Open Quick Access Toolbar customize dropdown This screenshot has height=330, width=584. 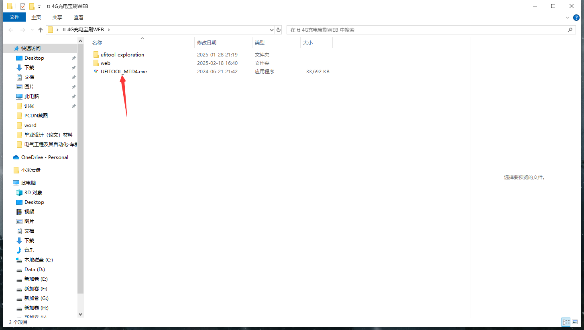click(x=39, y=6)
